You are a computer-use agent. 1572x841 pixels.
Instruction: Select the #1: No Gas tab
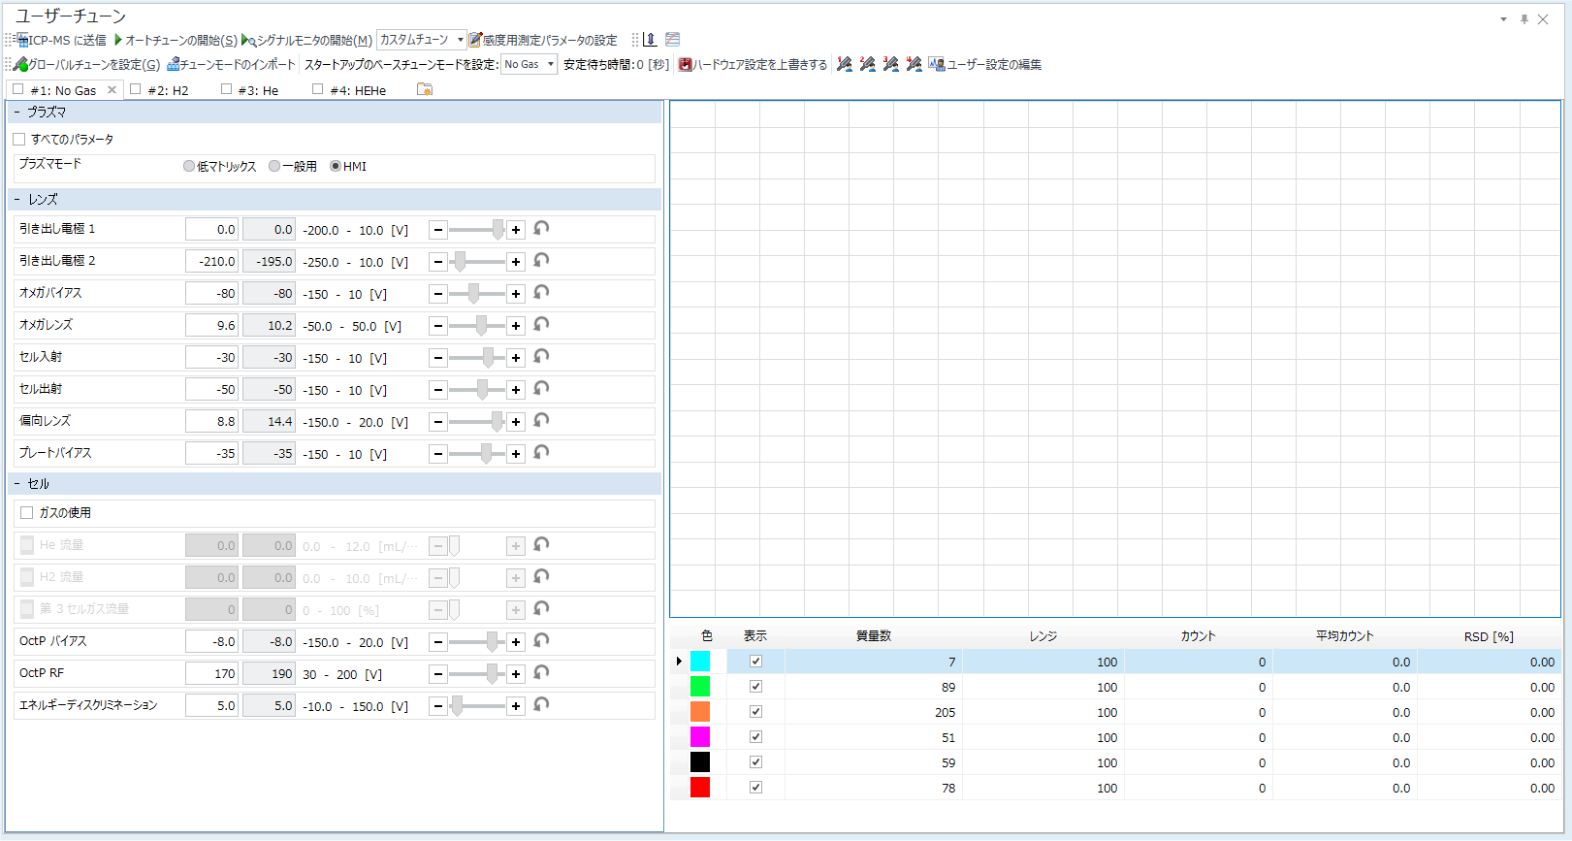(63, 90)
